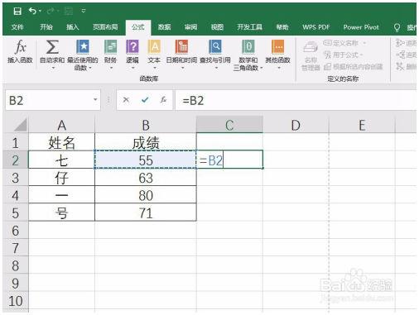Select column D header
The height and width of the screenshot is (315, 419).
[296, 125]
